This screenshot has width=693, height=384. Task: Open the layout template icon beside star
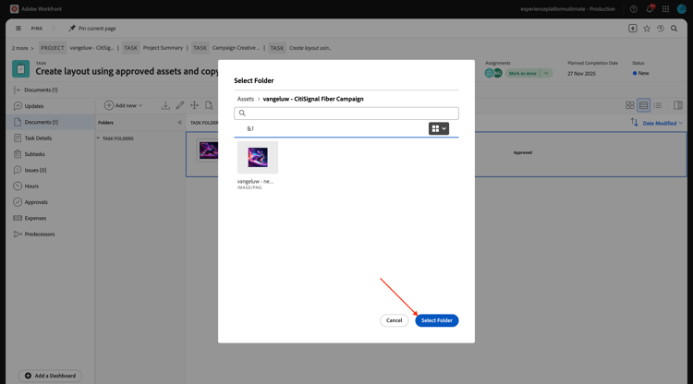coord(632,29)
